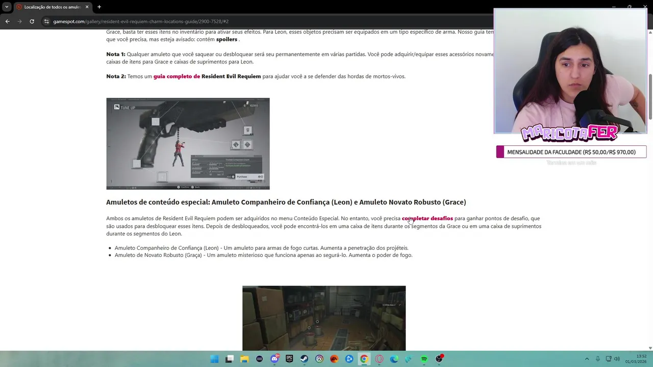Open Microsoft Edge from the taskbar
653x367 pixels.
click(394, 359)
